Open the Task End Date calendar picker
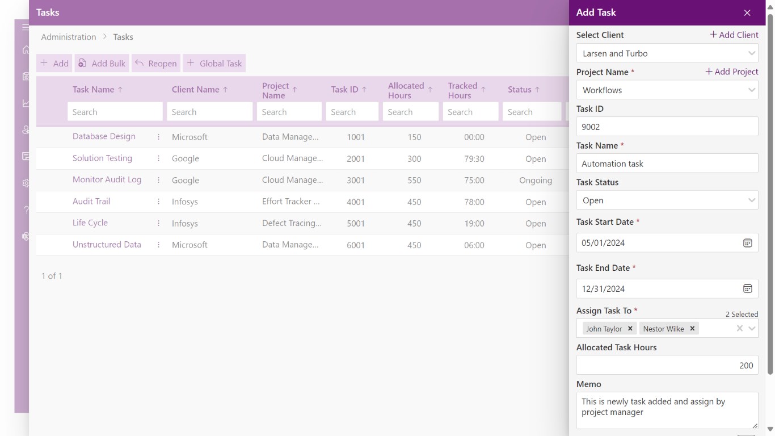Image resolution: width=775 pixels, height=436 pixels. 748,289
